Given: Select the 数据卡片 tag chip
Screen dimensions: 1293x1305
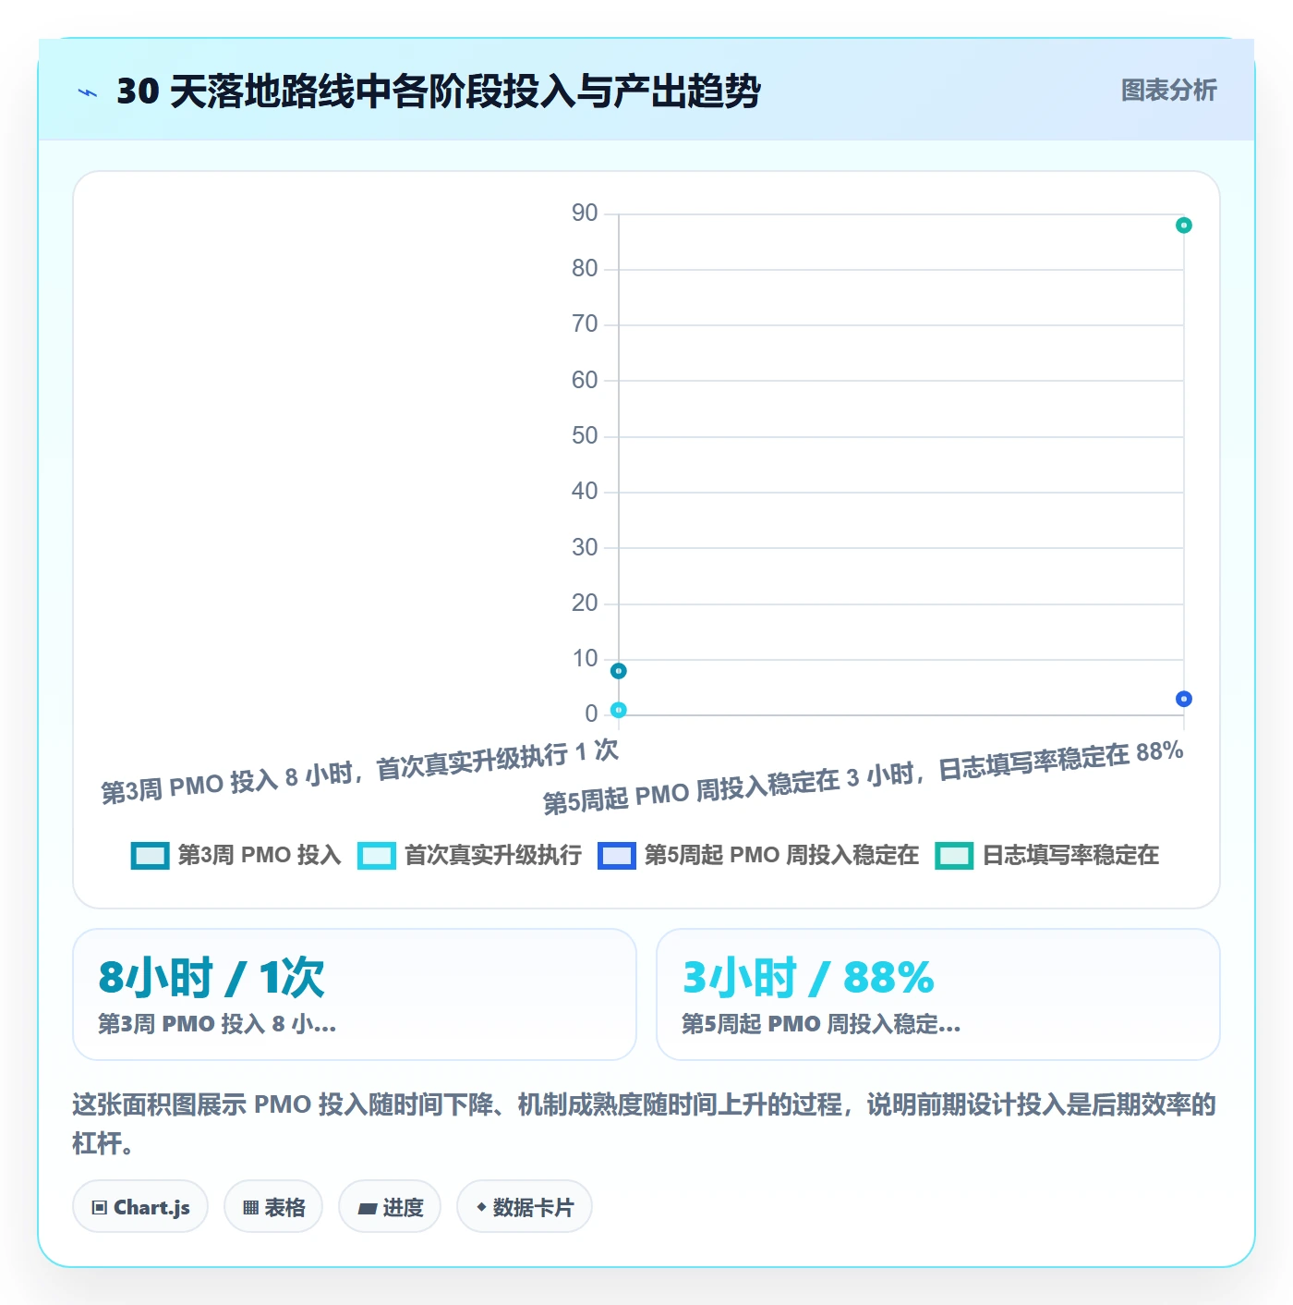Looking at the screenshot, I should click(x=525, y=1207).
